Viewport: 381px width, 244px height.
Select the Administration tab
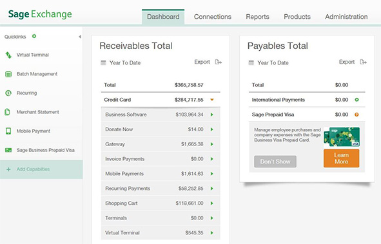[346, 17]
